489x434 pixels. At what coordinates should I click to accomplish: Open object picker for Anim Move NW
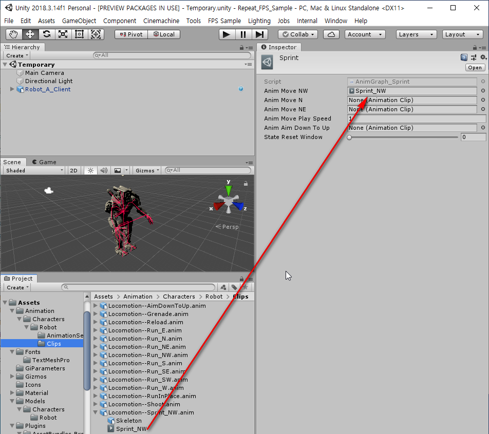483,91
